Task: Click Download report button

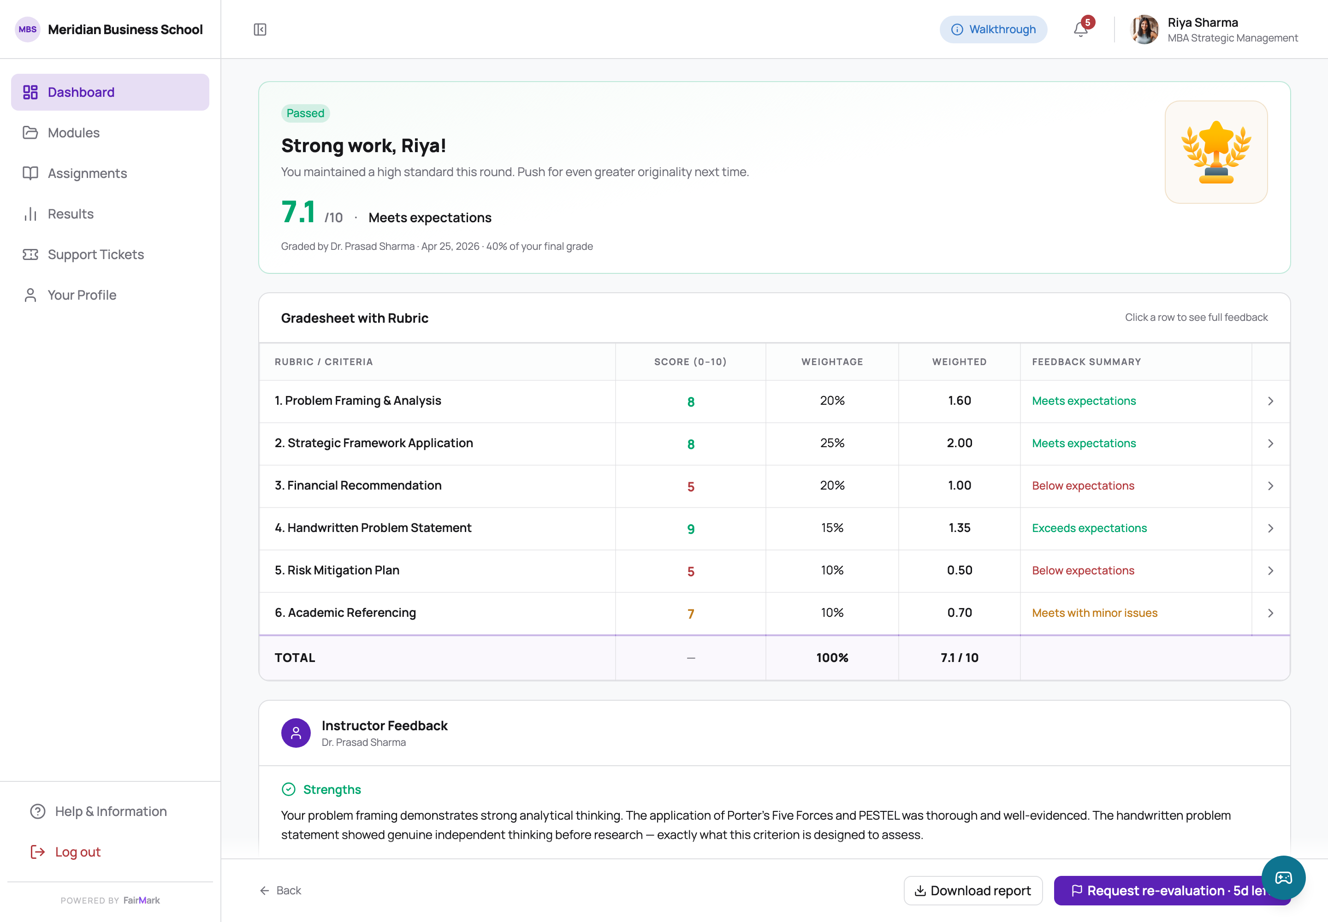Action: [x=972, y=891]
